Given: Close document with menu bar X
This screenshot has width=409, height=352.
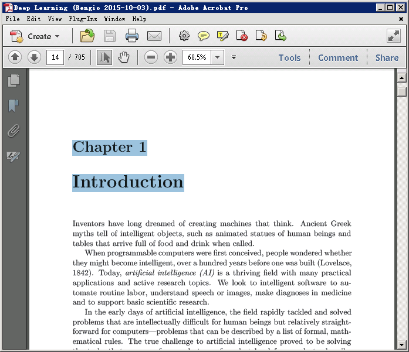Looking at the screenshot, I should (x=401, y=19).
